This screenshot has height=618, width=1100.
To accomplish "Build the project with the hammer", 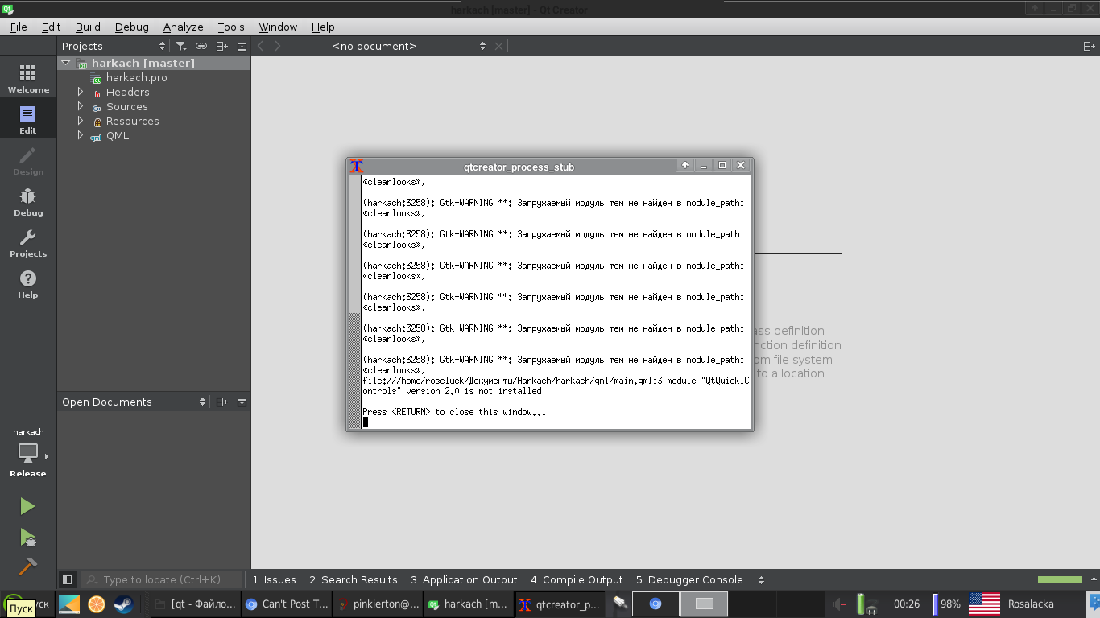I will [x=28, y=566].
